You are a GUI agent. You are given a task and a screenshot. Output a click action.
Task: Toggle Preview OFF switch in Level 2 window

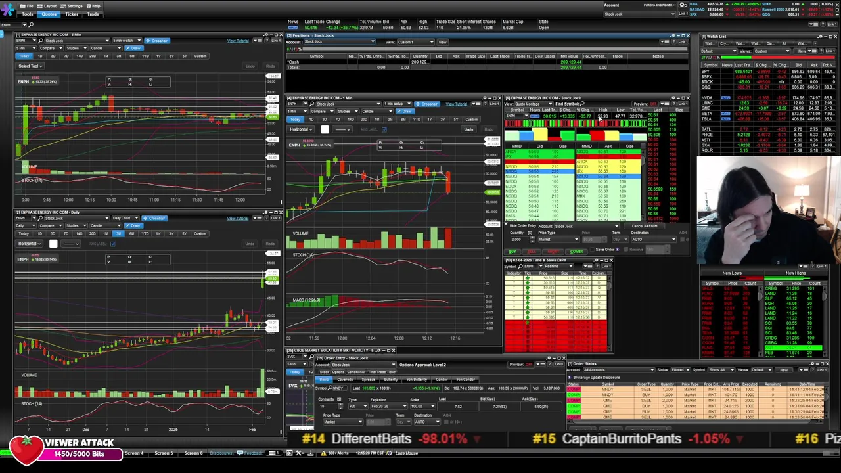(x=654, y=104)
